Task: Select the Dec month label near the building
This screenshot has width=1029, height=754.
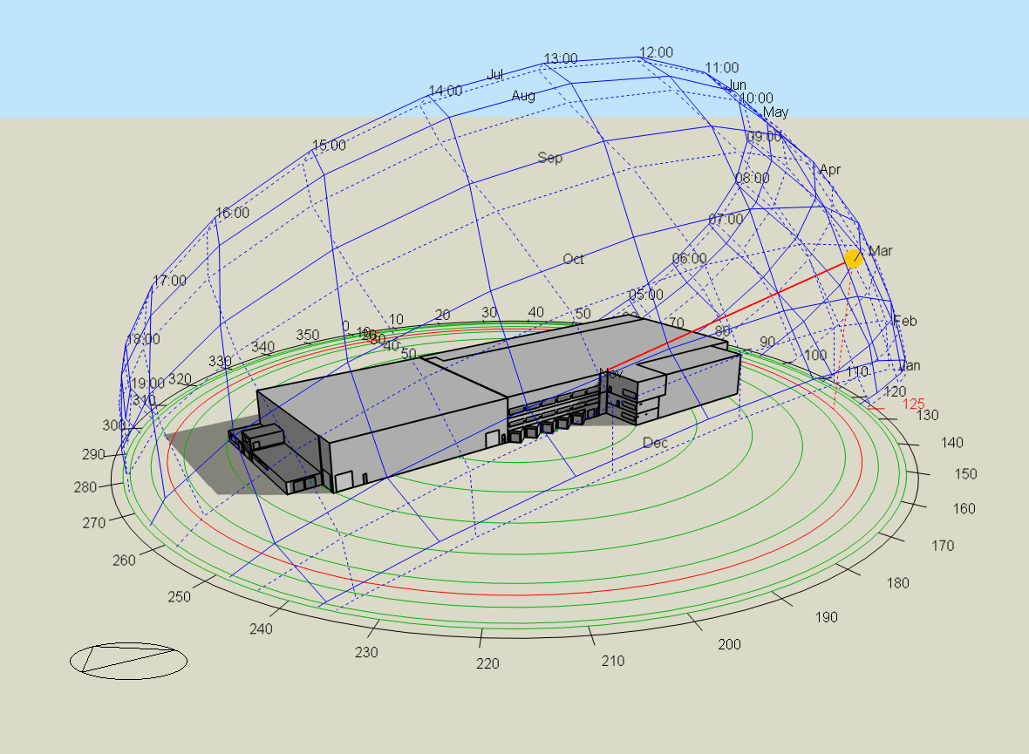Action: pyautogui.click(x=656, y=443)
